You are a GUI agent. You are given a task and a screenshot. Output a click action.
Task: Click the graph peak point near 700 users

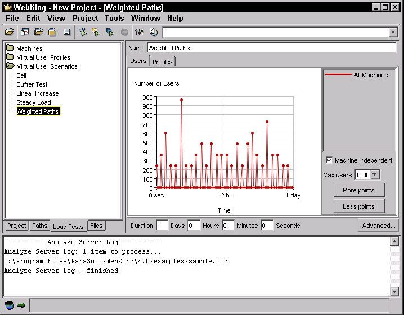coord(267,122)
